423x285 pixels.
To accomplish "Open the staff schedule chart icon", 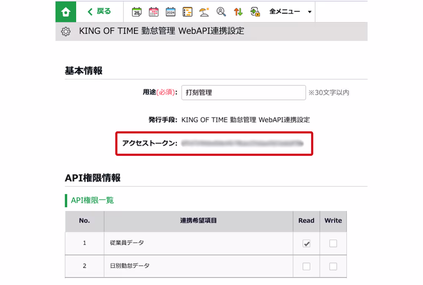I will [187, 12].
